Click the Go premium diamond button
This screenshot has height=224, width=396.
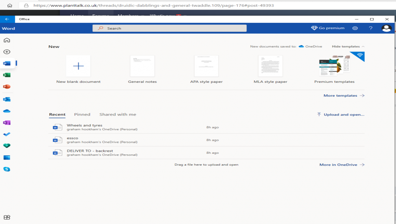click(x=328, y=28)
